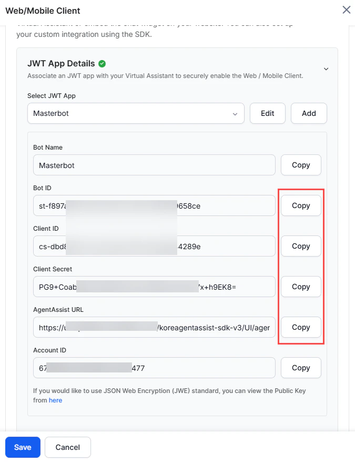This screenshot has height=462, width=355.
Task: Open the Select JWT App dropdown
Action: 236,113
